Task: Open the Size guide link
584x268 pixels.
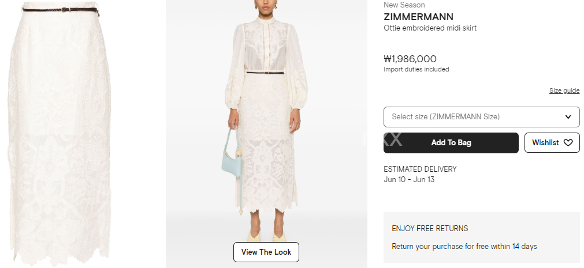Action: tap(564, 90)
